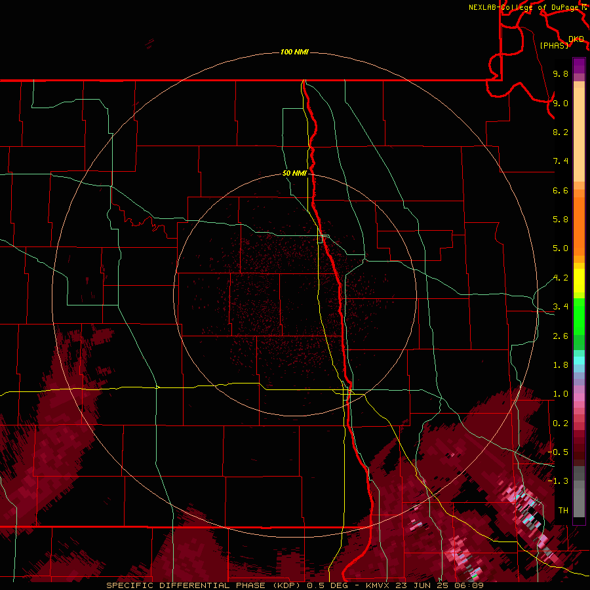
Task: Click the small arrow icon after DuPage
Action: tap(584, 7)
